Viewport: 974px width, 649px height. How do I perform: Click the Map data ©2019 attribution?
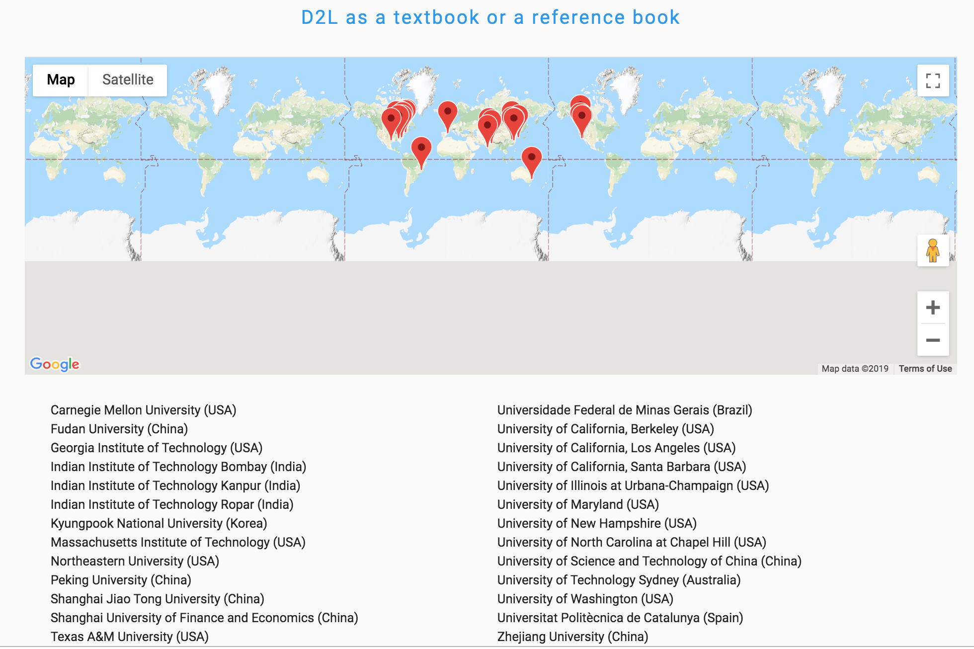[x=855, y=369]
